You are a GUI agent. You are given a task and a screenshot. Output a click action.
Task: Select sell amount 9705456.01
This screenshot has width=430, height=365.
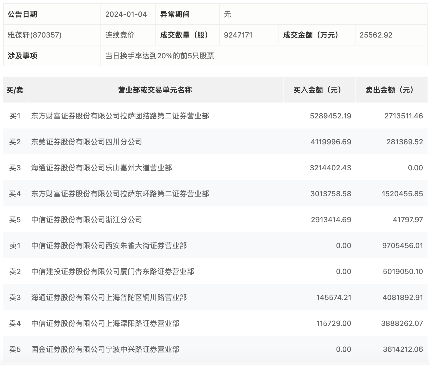coord(403,246)
